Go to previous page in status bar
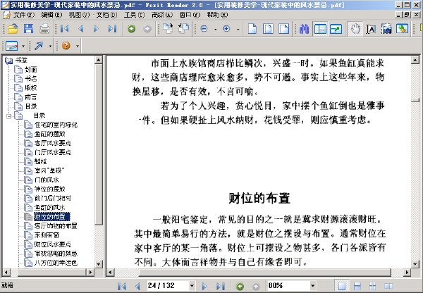The image size is (423, 293). [137, 286]
